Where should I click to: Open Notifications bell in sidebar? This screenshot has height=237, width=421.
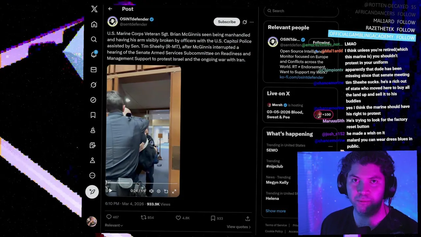(x=94, y=54)
